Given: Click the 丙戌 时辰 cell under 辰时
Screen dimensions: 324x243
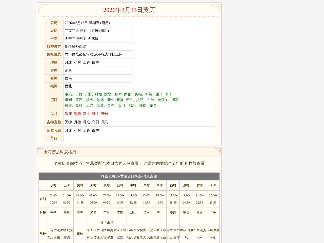Looking at the screenshot, I should (107, 213).
